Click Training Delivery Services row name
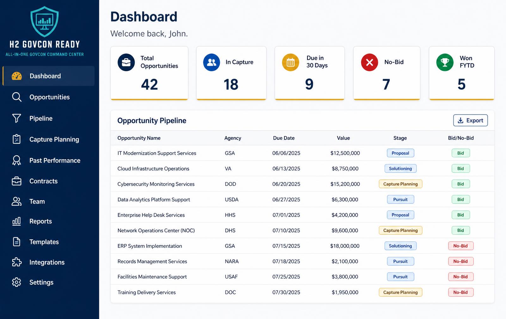 coord(146,292)
